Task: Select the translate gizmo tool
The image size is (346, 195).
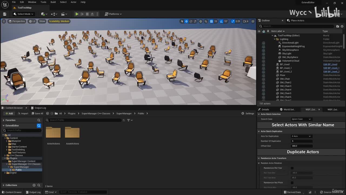Action: (x=186, y=21)
